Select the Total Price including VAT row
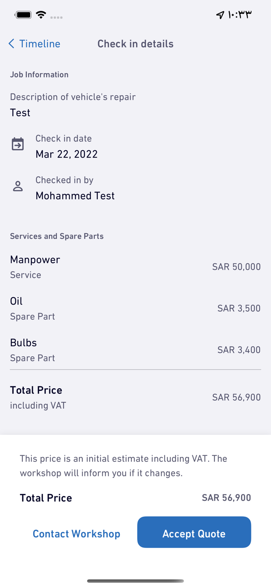The width and height of the screenshot is (271, 588). tap(135, 397)
